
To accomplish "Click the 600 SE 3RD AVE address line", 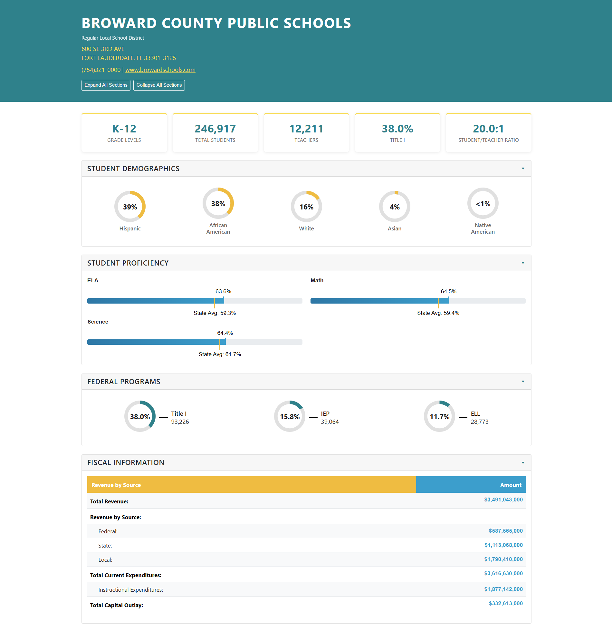I will [x=103, y=49].
